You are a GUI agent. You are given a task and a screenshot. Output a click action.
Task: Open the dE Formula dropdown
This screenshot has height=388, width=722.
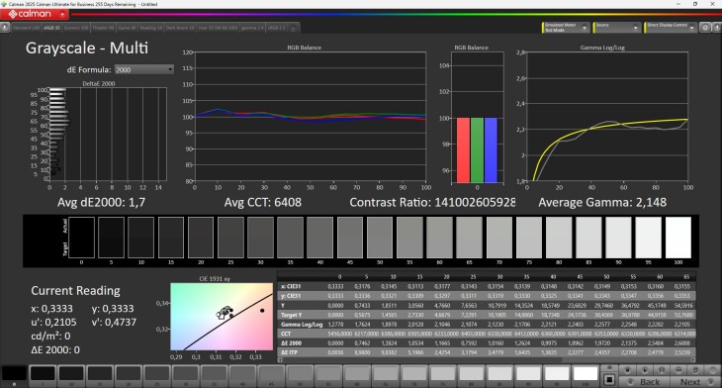click(x=144, y=69)
